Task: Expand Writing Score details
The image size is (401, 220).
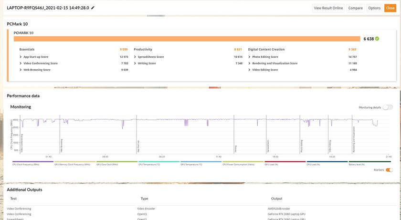Action: (135, 63)
